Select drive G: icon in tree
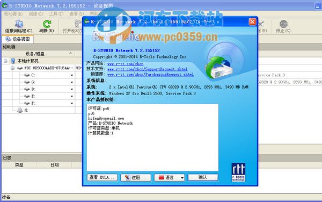Image resolution: width=322 pixels, height=202 pixels. point(27,82)
